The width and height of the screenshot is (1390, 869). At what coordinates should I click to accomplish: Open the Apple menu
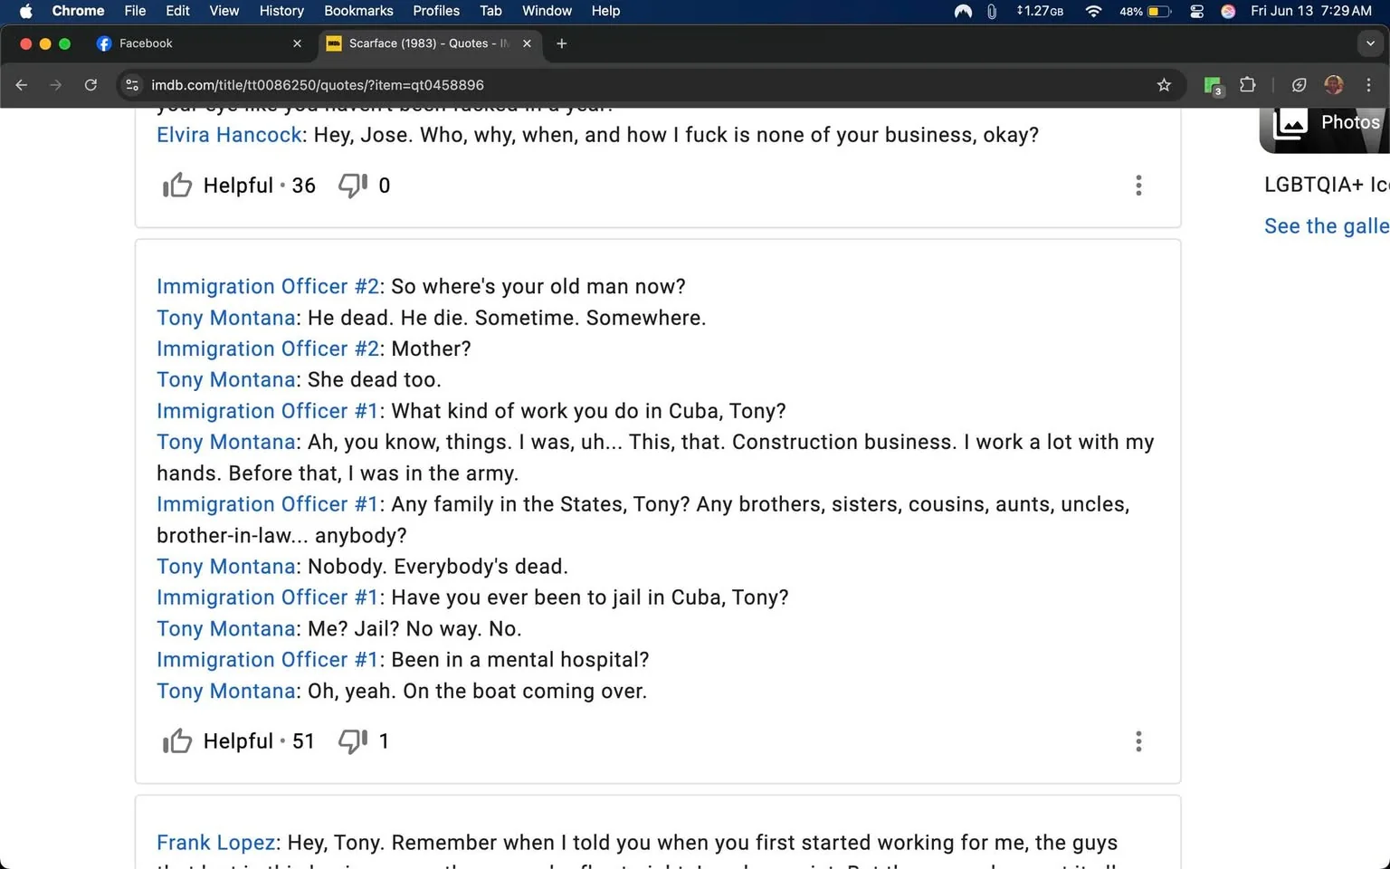(25, 11)
